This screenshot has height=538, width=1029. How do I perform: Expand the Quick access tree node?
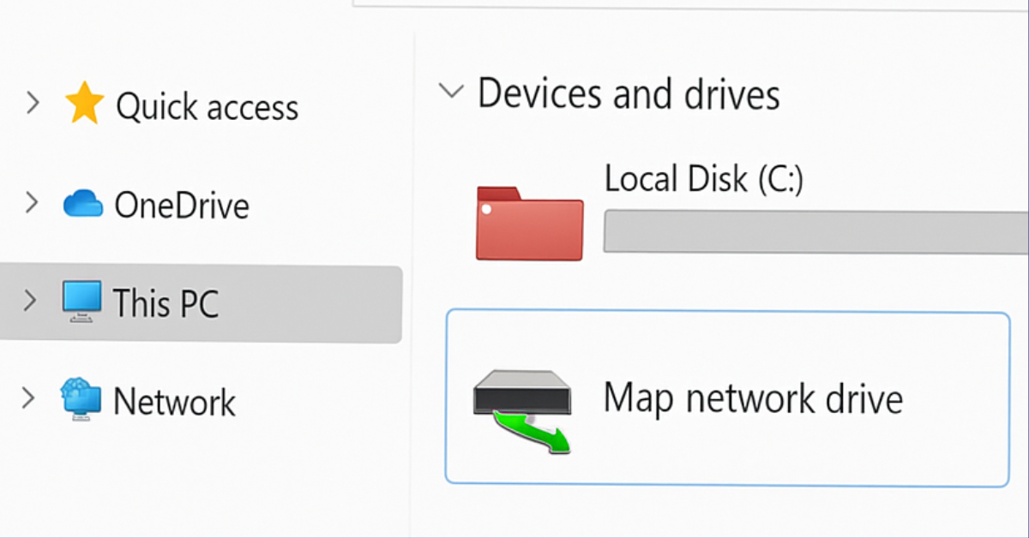point(33,104)
